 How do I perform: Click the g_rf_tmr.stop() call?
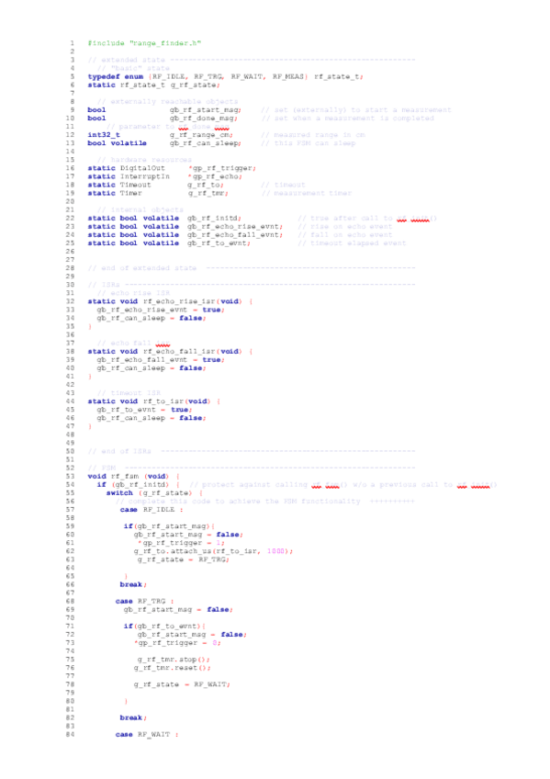(174, 660)
